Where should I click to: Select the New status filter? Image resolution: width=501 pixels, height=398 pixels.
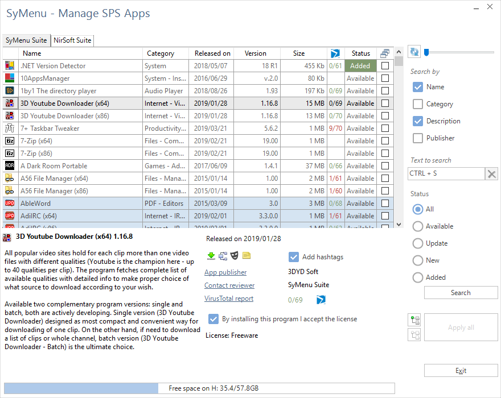(418, 260)
